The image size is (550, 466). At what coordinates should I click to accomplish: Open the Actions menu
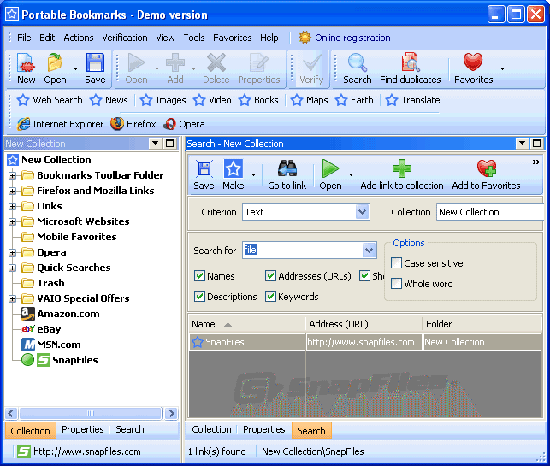point(79,38)
